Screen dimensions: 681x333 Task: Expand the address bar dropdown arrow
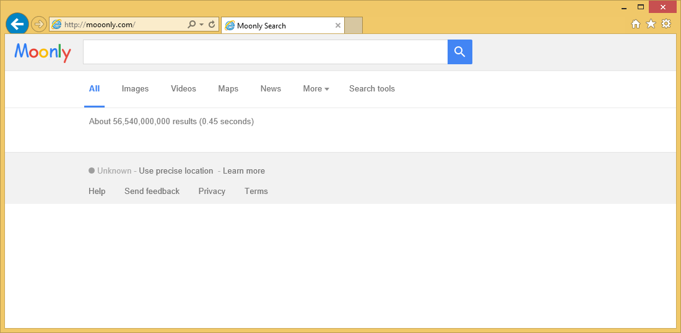[x=201, y=25]
